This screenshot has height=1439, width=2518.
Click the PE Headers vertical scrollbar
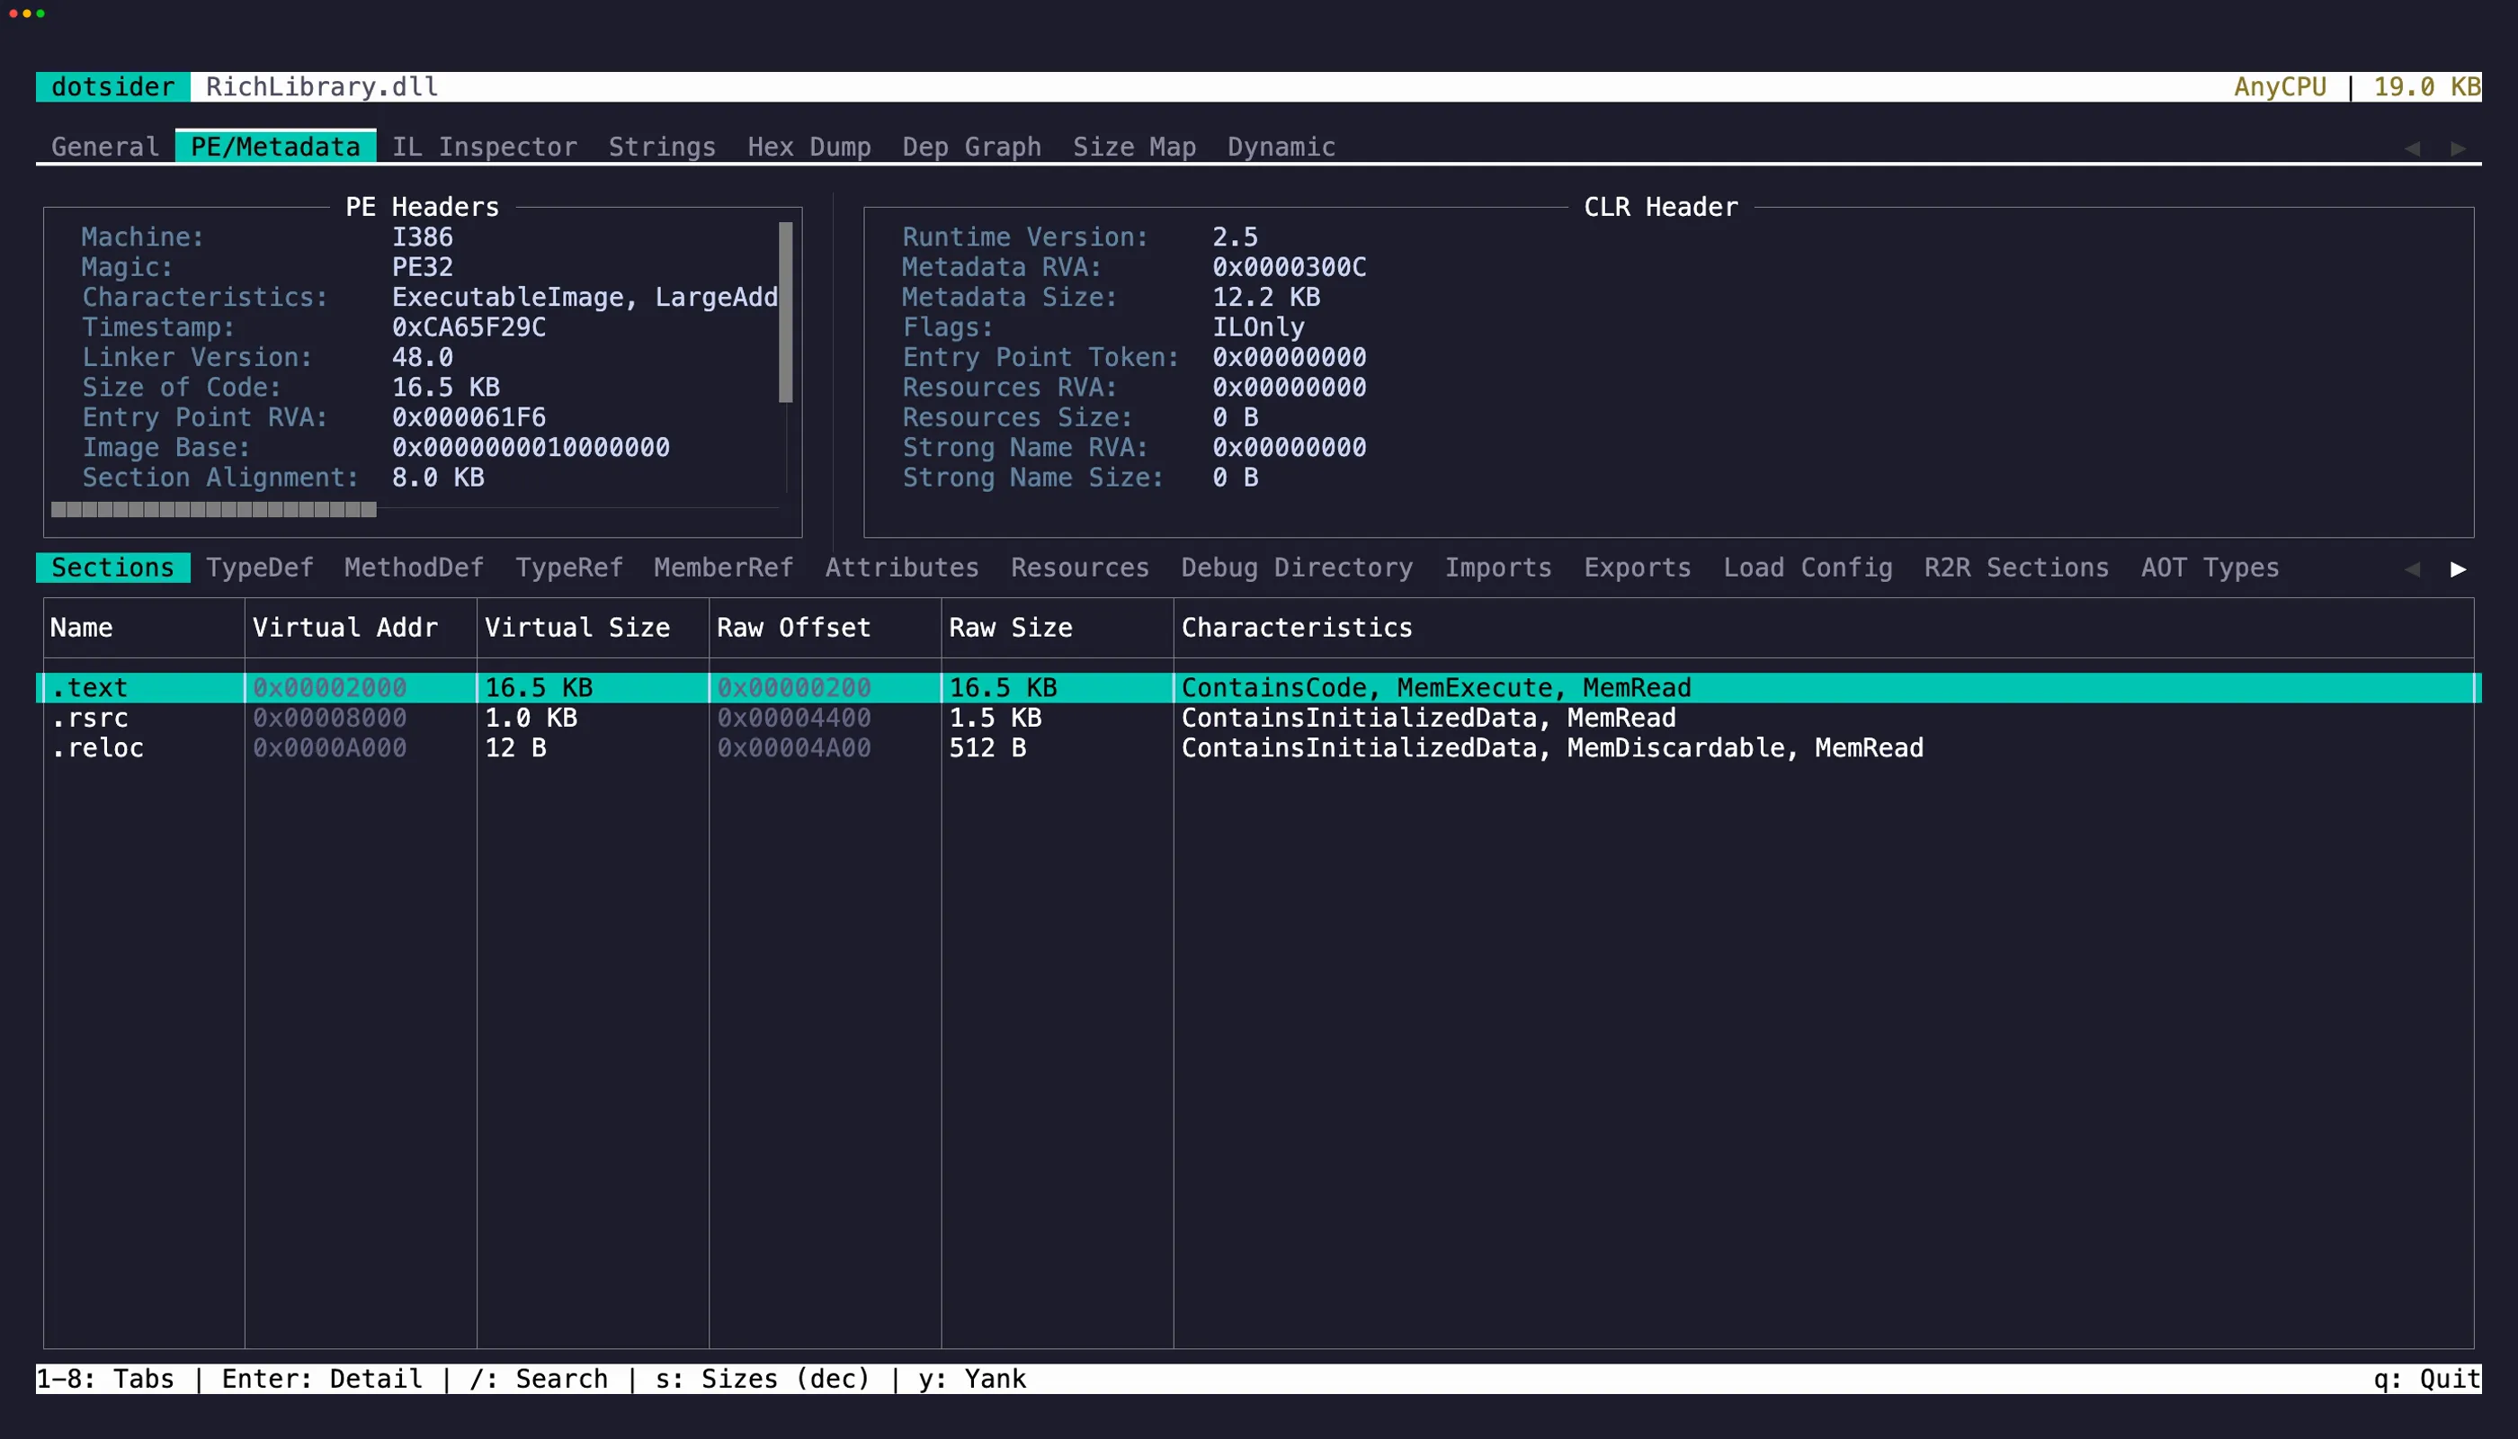786,312
